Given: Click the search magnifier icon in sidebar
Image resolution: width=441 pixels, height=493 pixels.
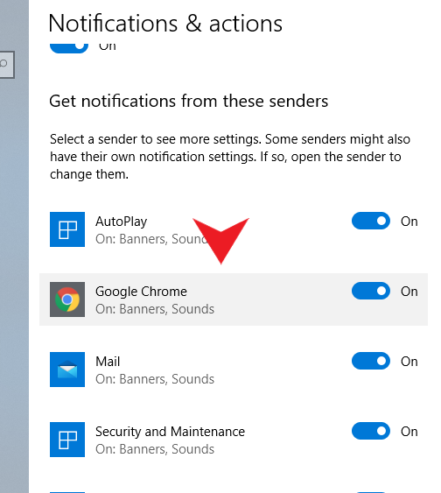Looking at the screenshot, I should [3, 64].
